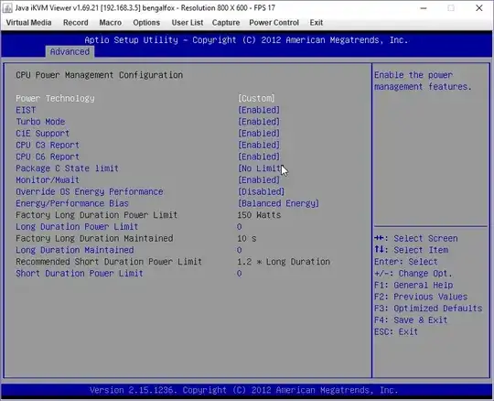Click the Enter: Select key hint
The image size is (494, 401).
click(x=406, y=262)
